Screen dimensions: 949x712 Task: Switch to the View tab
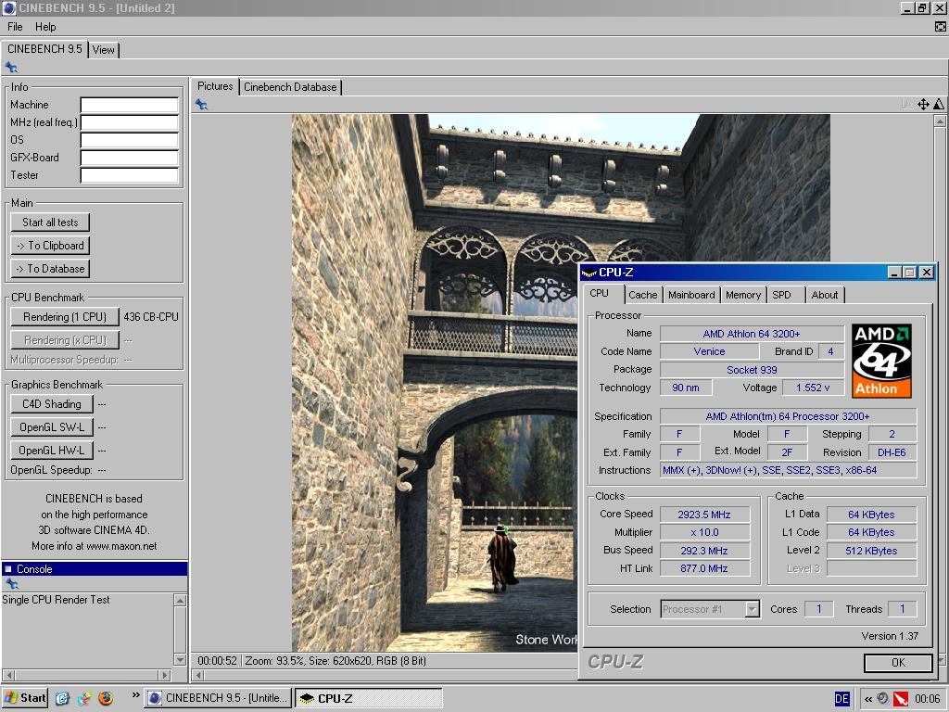click(104, 50)
